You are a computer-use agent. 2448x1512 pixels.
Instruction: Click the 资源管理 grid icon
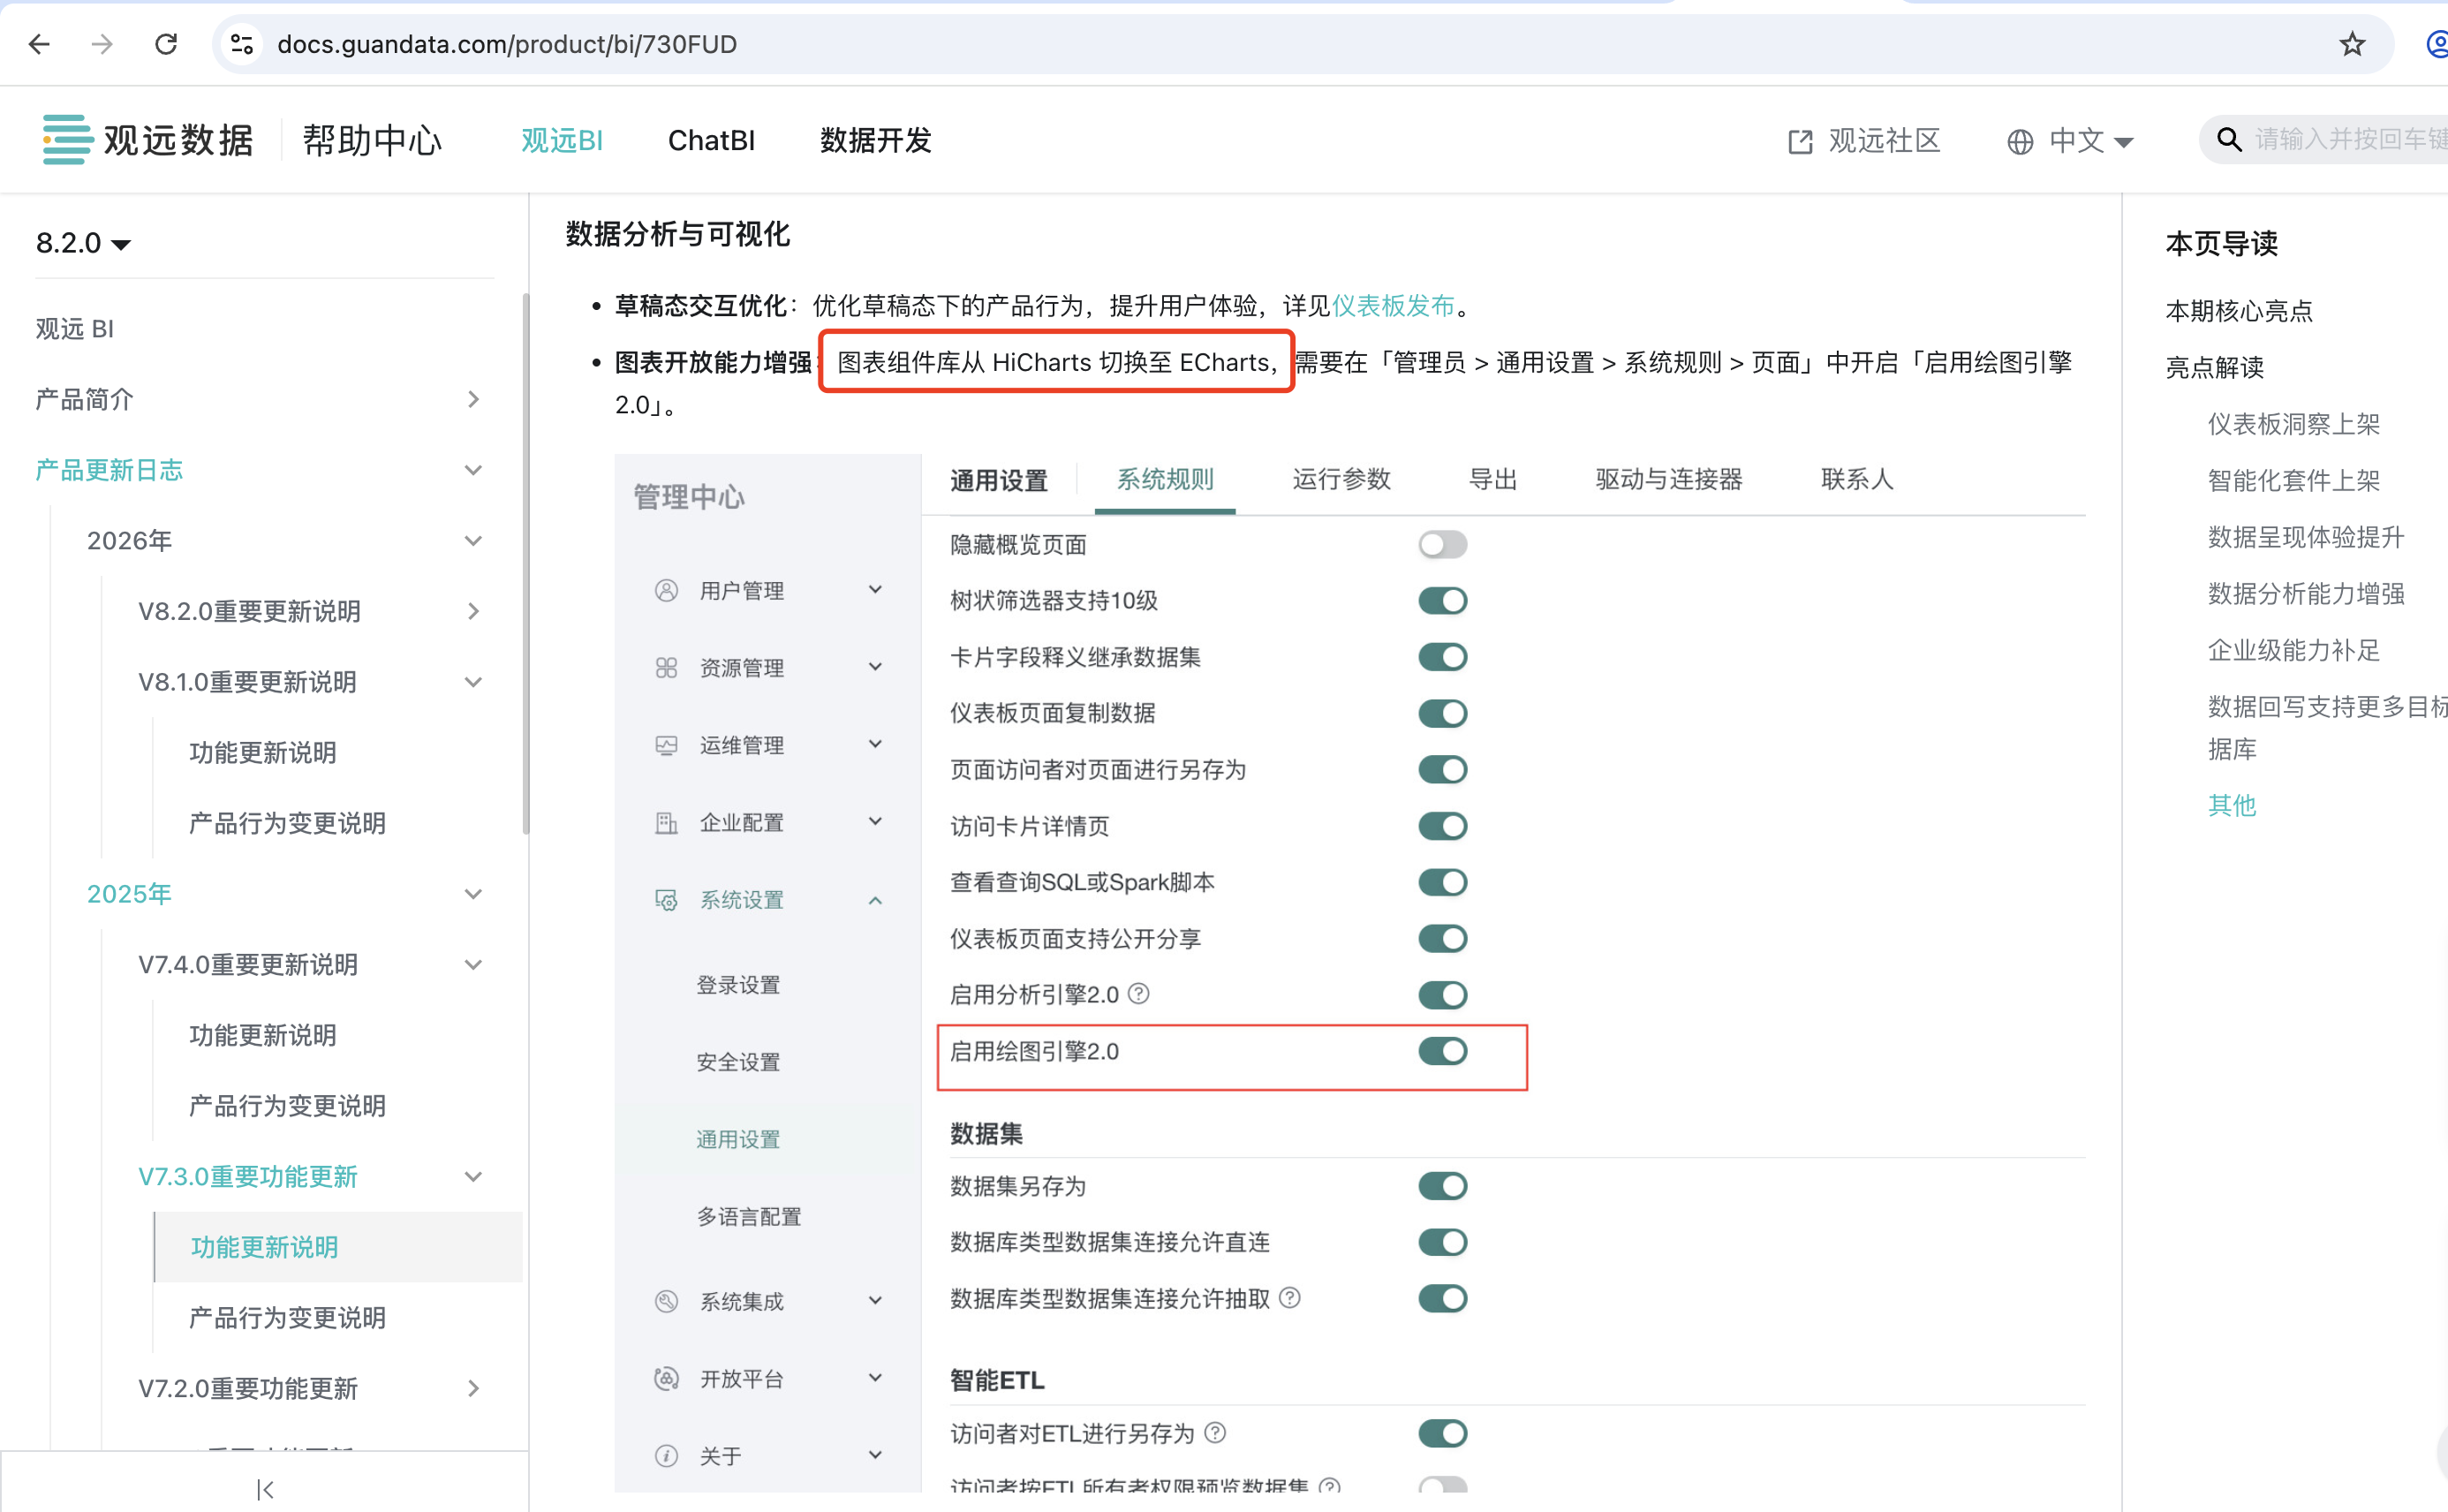point(666,667)
